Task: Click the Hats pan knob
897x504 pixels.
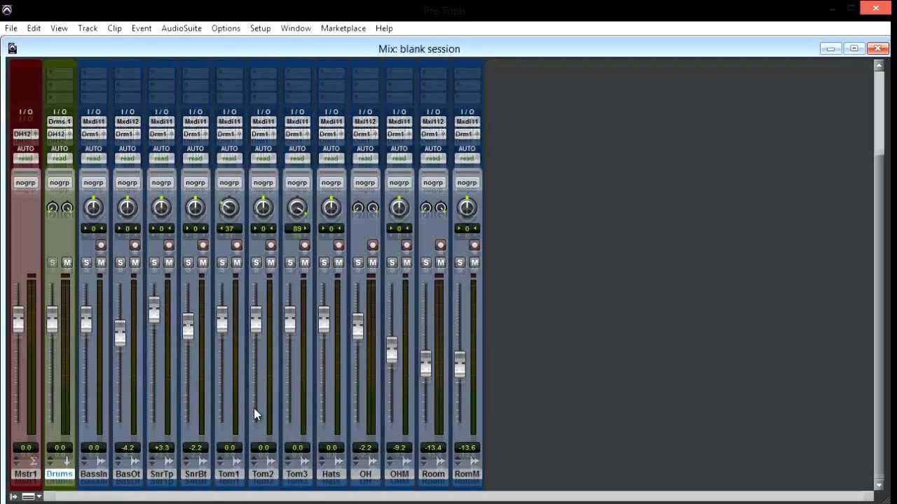Action: pos(331,207)
